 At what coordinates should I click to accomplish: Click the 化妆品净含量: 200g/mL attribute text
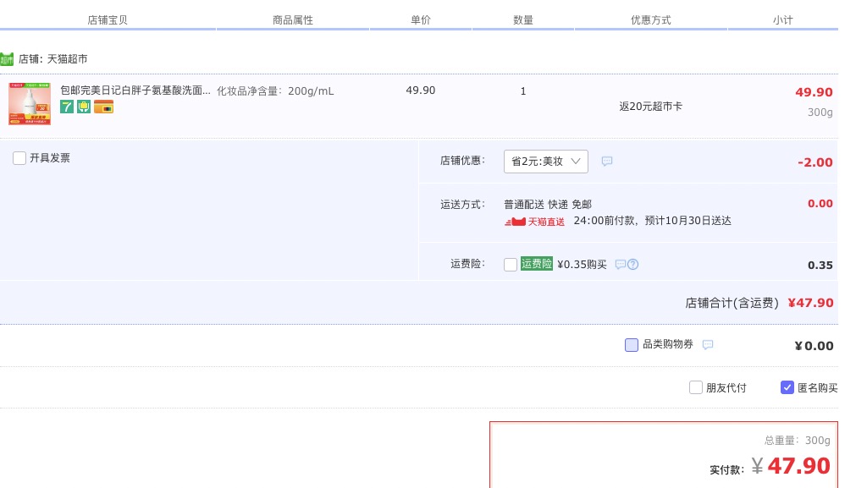[x=275, y=91]
